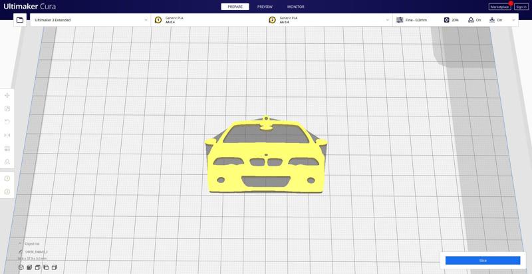532x274 pixels.
Task: Select the Mirror tool in left toolbar
Action: point(7,135)
